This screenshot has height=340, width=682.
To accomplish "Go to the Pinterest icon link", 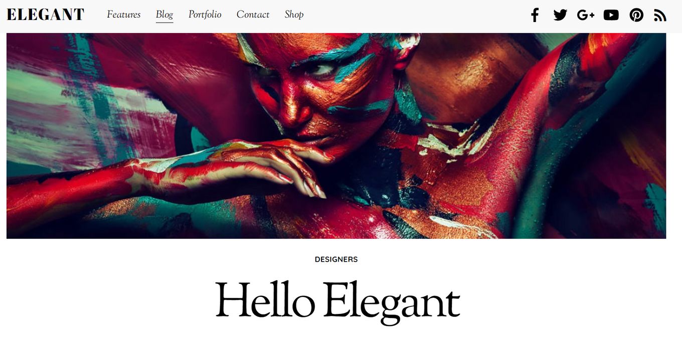I will pos(636,15).
